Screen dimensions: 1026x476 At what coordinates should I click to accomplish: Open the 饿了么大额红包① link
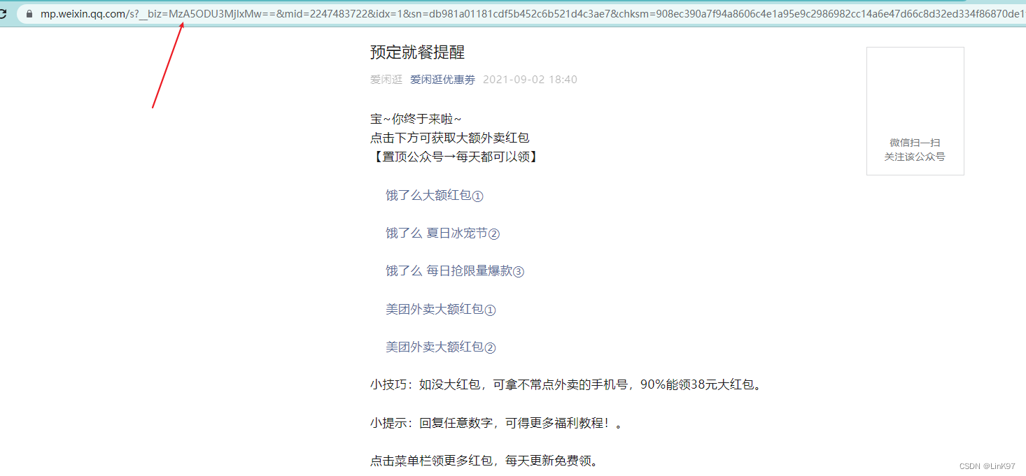pyautogui.click(x=434, y=196)
